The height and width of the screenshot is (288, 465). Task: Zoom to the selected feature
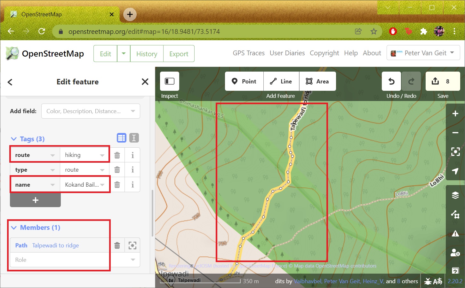pyautogui.click(x=455, y=152)
